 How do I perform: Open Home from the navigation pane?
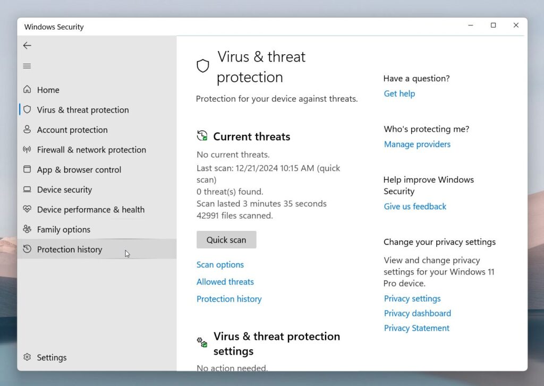click(48, 90)
